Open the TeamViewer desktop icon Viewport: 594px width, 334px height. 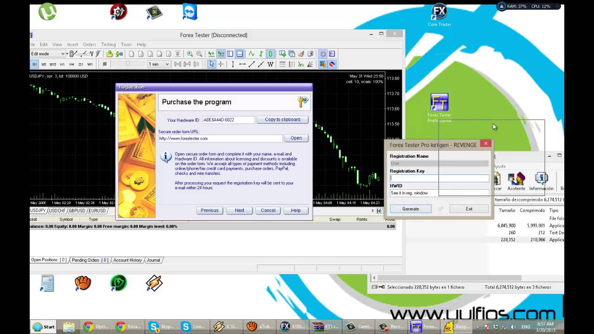coord(190,12)
